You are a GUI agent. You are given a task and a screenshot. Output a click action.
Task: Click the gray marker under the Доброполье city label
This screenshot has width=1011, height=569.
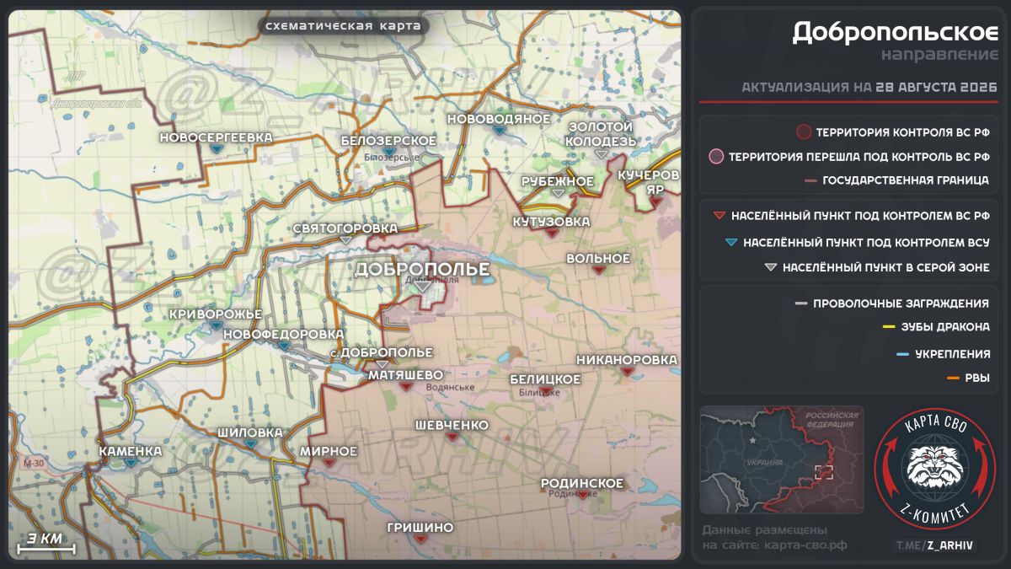(x=423, y=287)
